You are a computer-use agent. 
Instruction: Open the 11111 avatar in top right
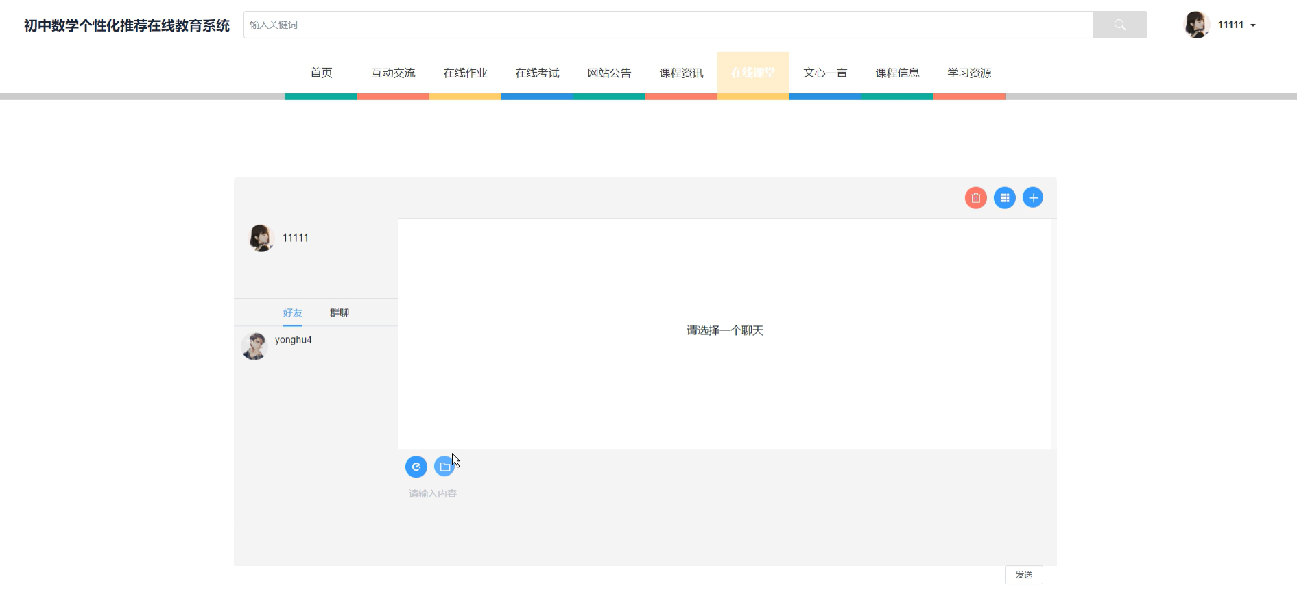(x=1197, y=25)
